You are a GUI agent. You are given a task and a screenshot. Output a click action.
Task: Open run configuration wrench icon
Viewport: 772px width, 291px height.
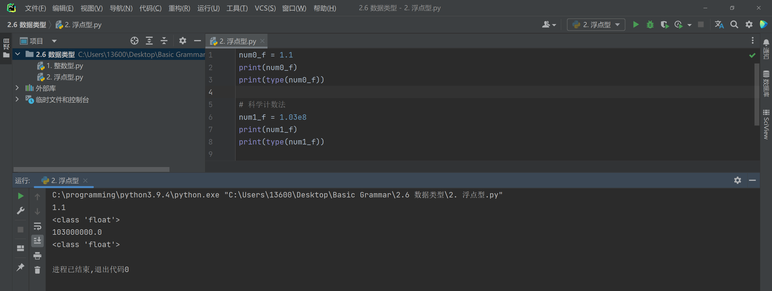(x=21, y=211)
